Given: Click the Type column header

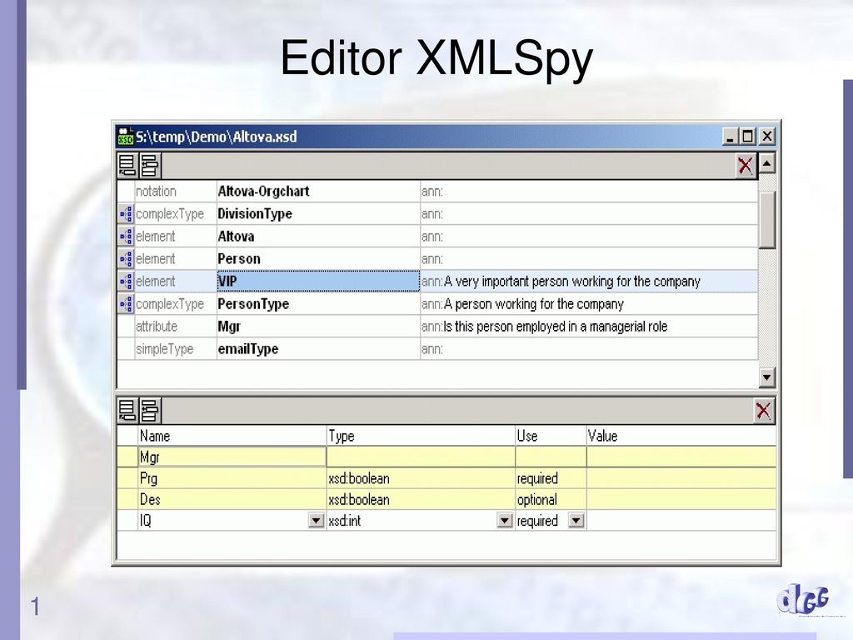Looking at the screenshot, I should point(421,436).
